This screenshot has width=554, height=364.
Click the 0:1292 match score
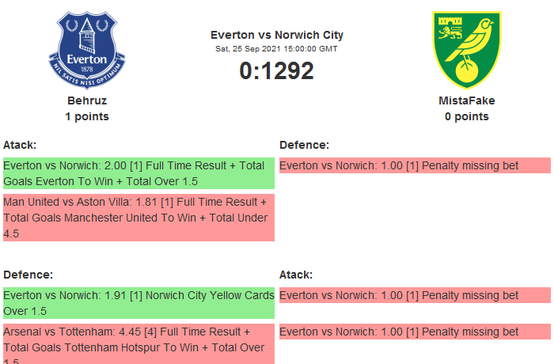[x=277, y=71]
